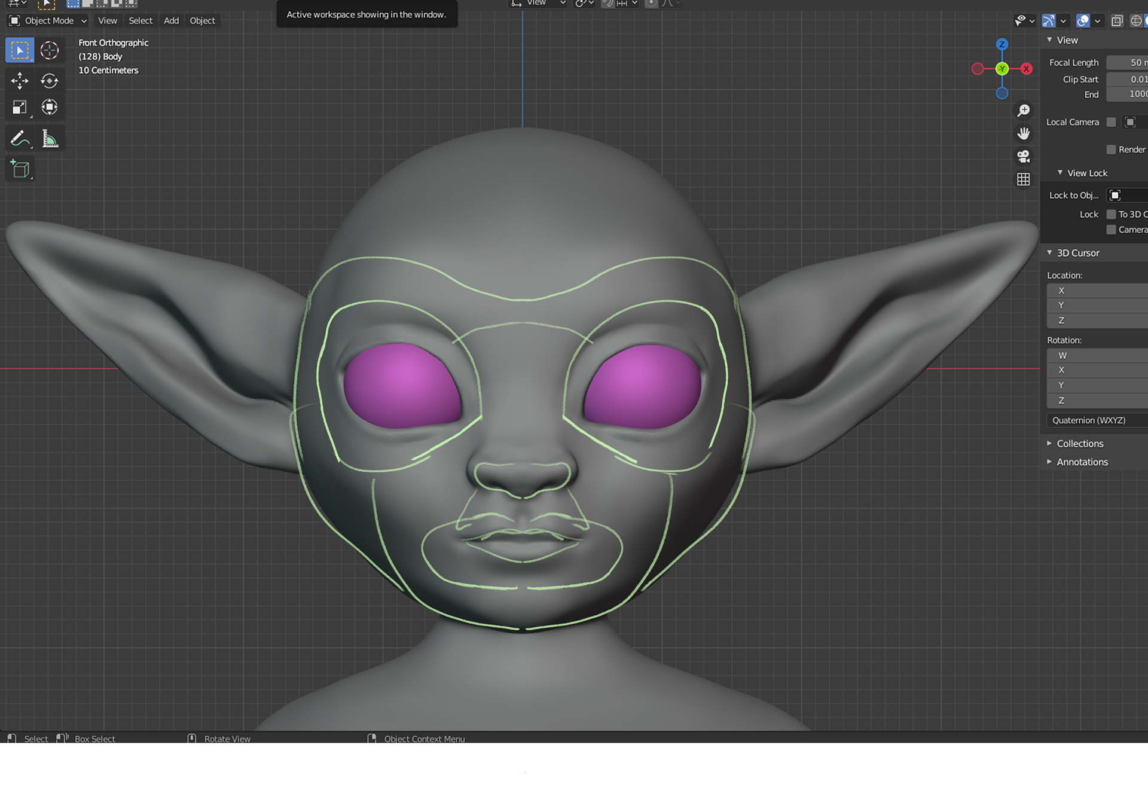Screen dimensions: 1148x812
Task: Enable the Render checkbox
Action: coord(1112,149)
